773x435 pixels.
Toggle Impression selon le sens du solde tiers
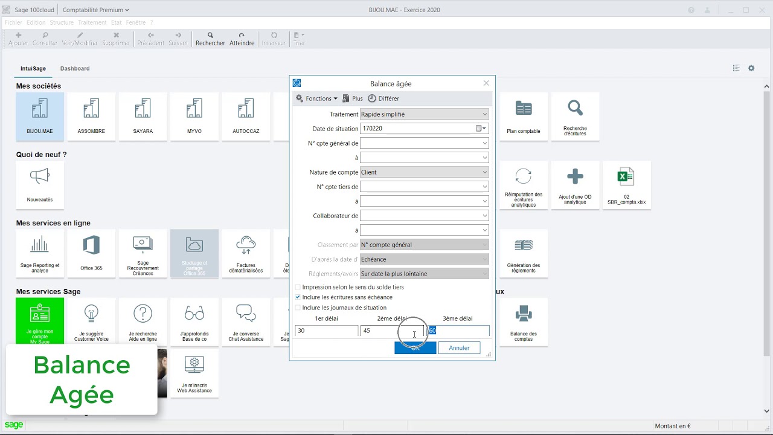click(298, 287)
